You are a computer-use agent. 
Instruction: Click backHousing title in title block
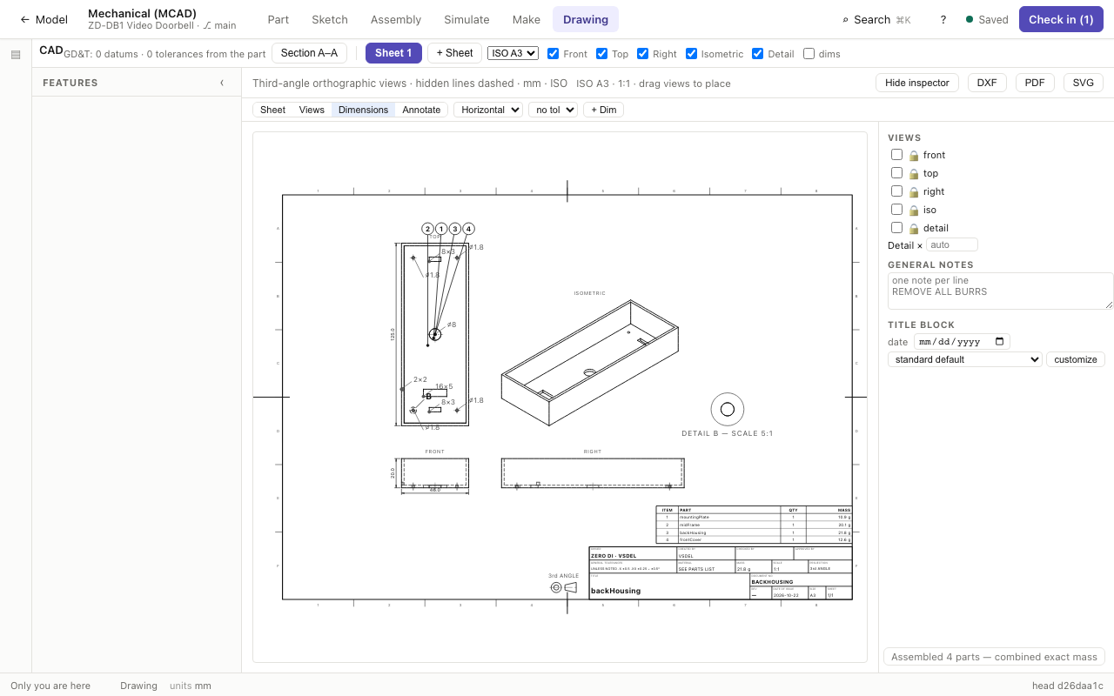615,591
